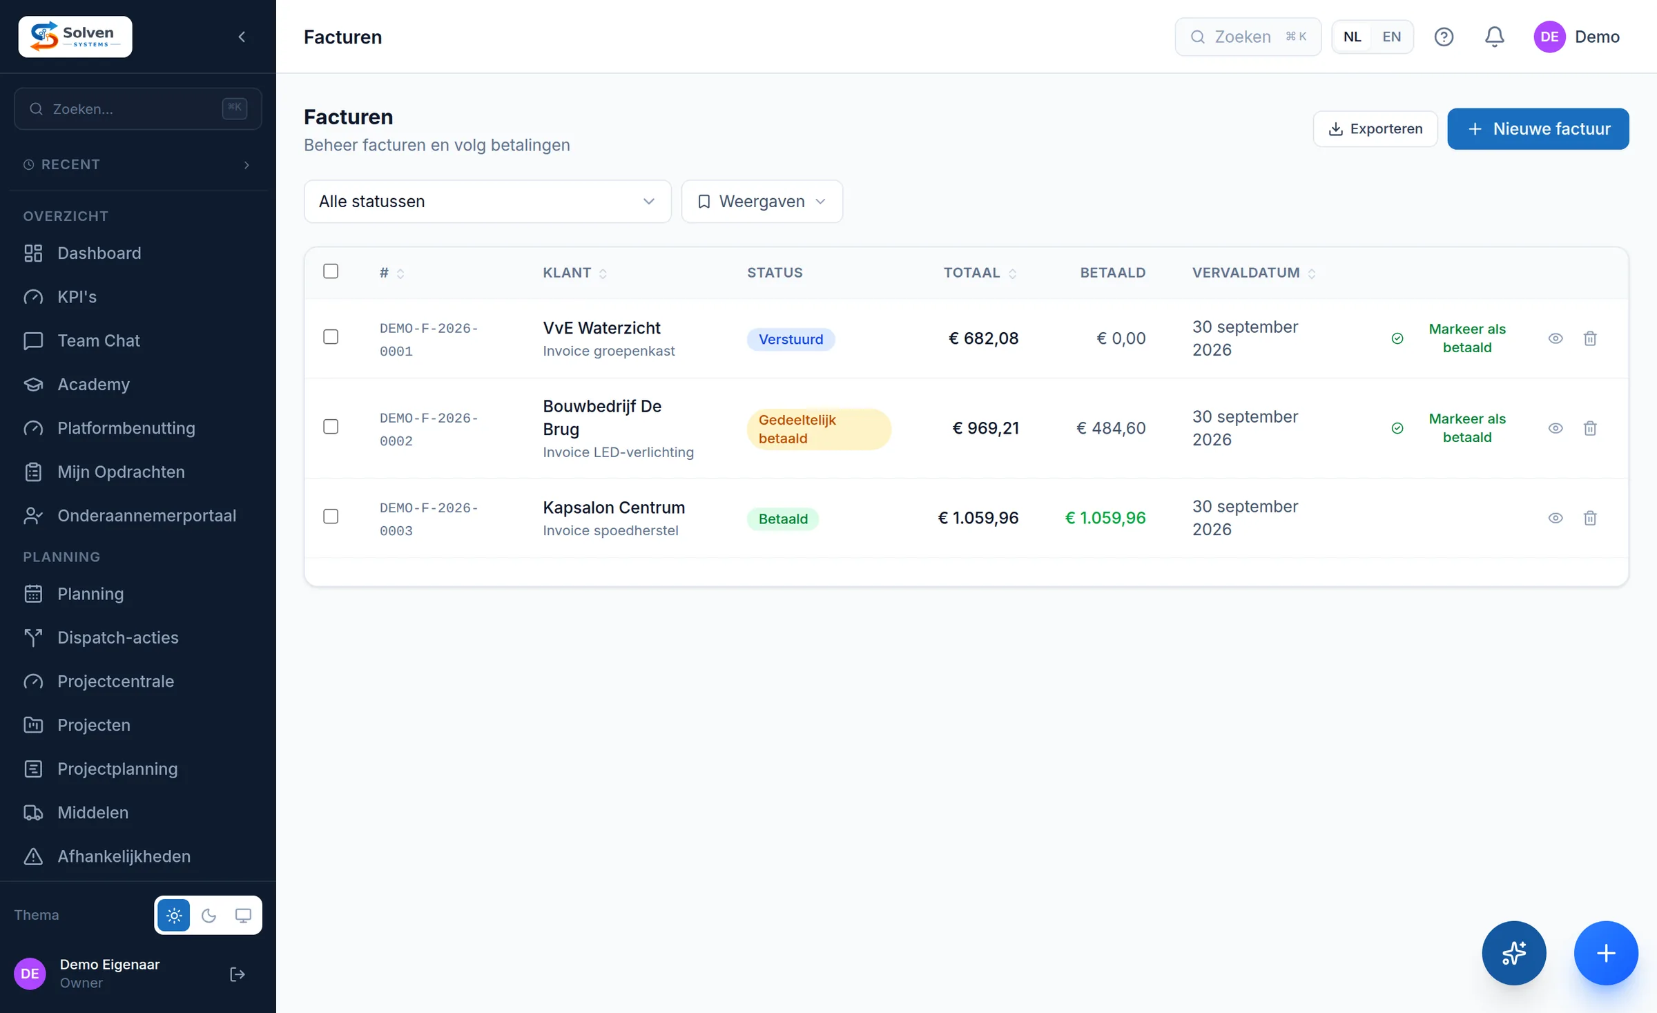Viewport: 1657px width, 1013px height.
Task: Click the Kapsalon Centrum customer name
Action: point(614,508)
